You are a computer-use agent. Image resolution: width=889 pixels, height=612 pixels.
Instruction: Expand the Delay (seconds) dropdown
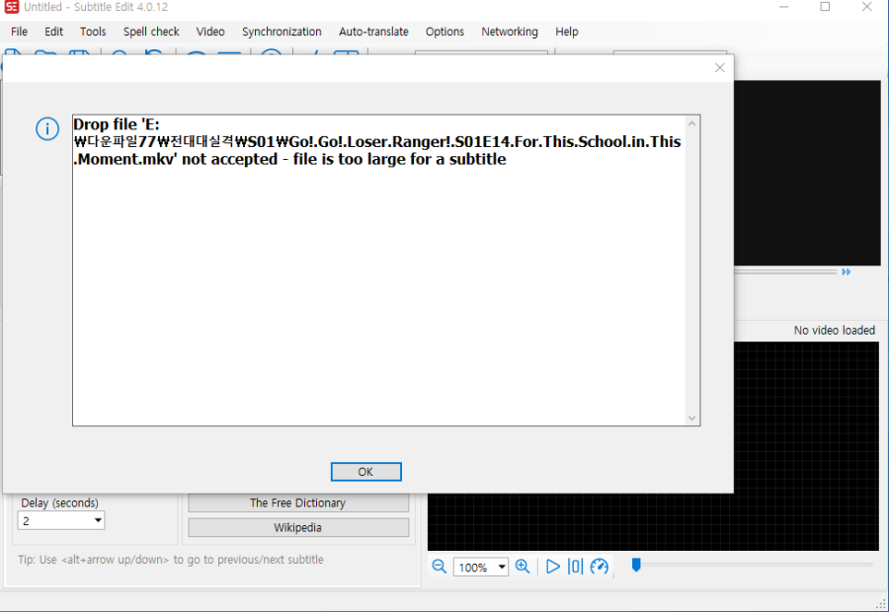[98, 520]
